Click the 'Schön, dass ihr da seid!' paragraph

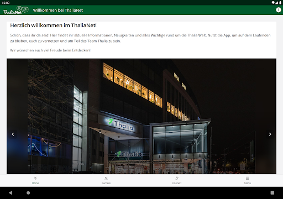pos(140,38)
